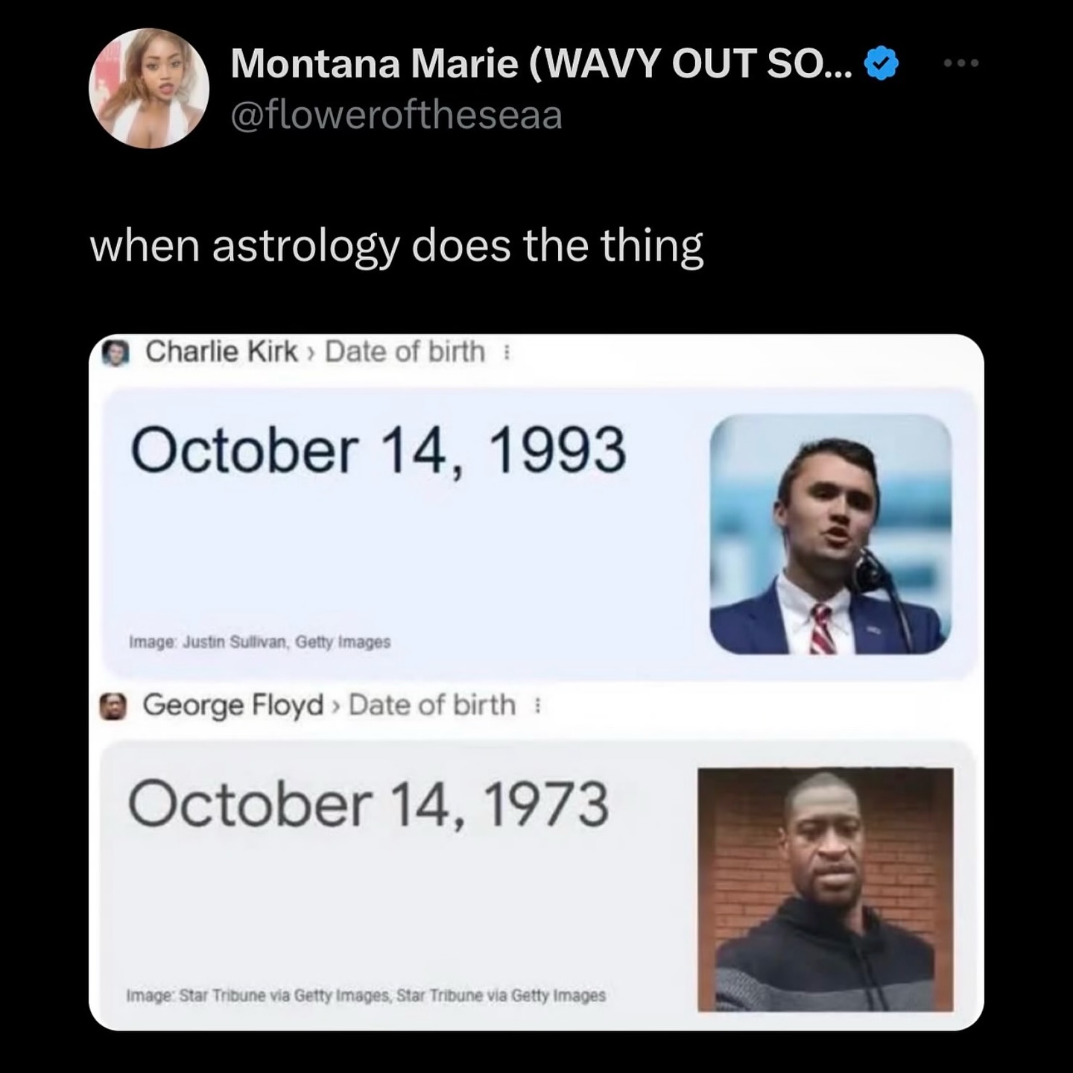Click the chevron after George Floyd
Viewport: 1073px width, 1073px height.
(336, 706)
